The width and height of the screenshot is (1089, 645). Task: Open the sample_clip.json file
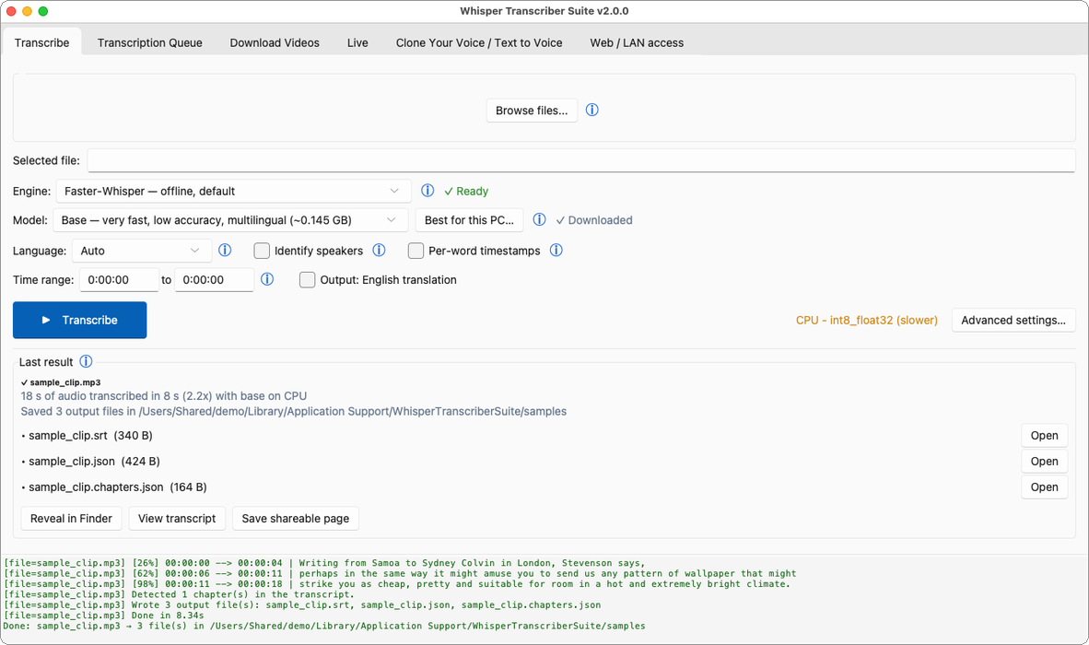(x=1045, y=461)
